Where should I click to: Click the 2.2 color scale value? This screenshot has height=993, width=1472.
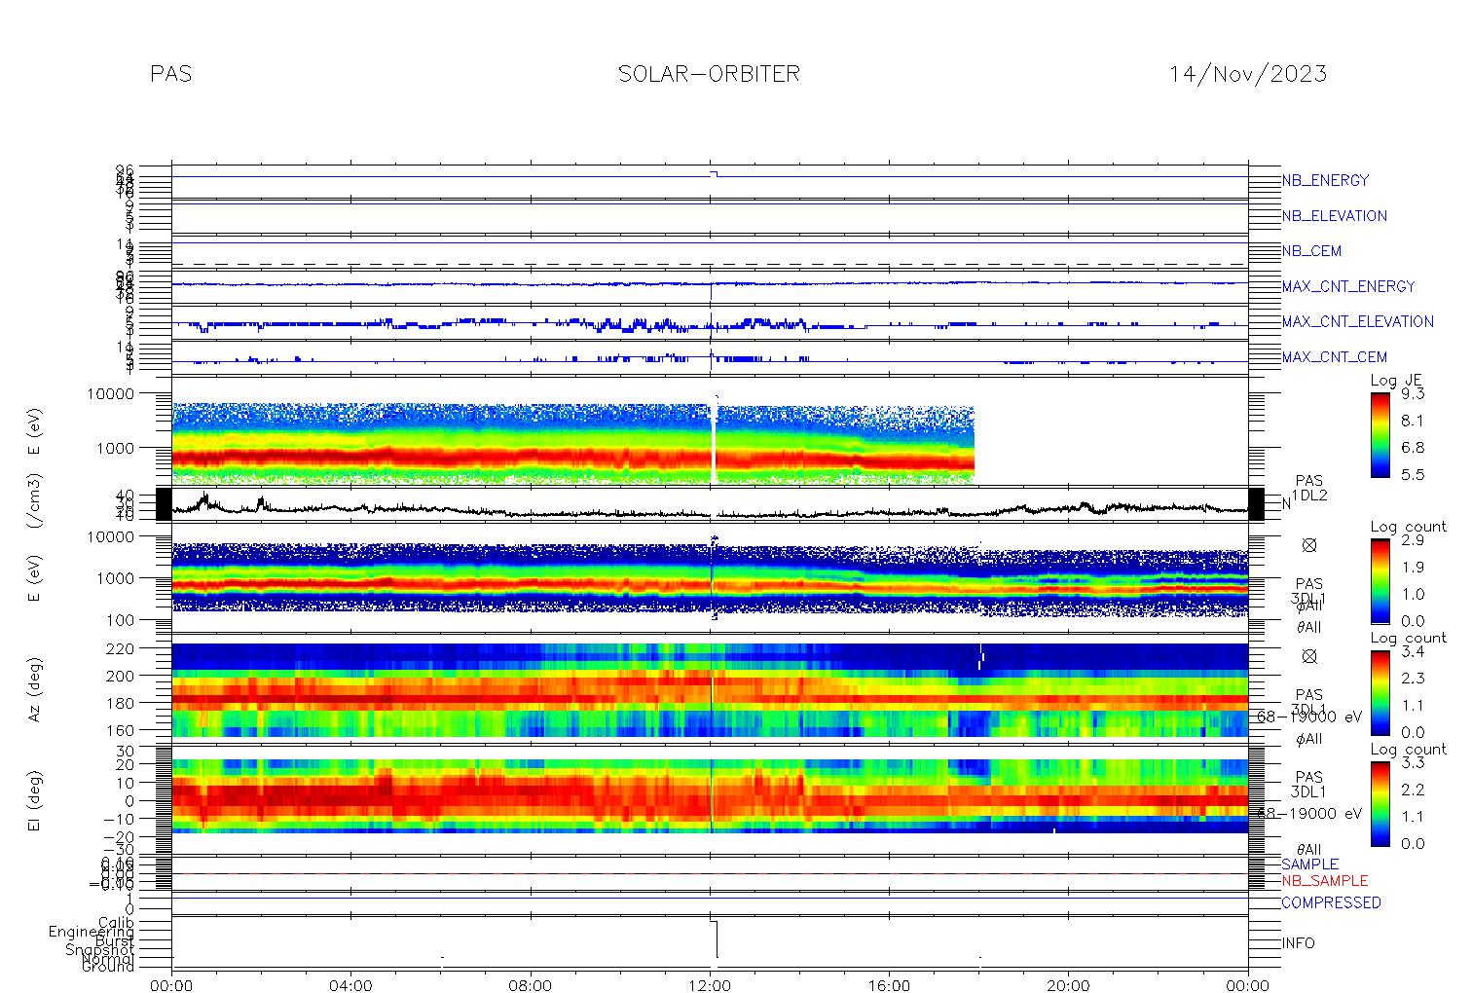coord(1413,790)
